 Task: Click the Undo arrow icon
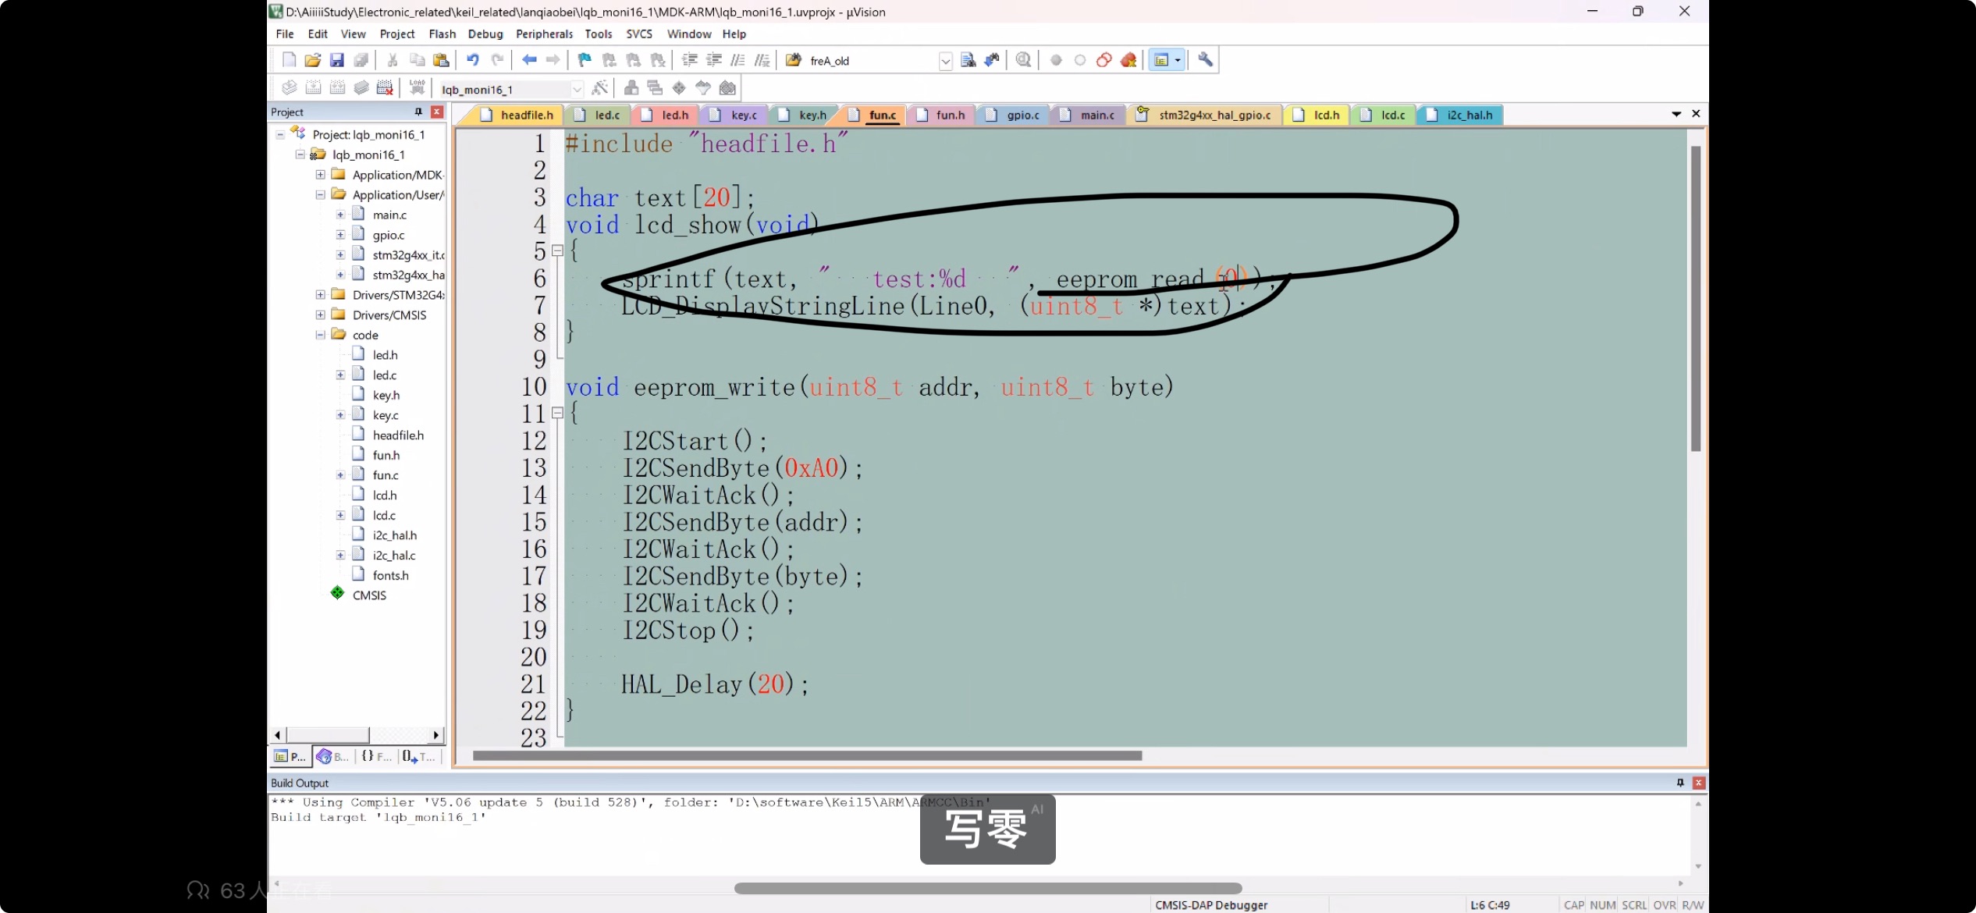472,60
